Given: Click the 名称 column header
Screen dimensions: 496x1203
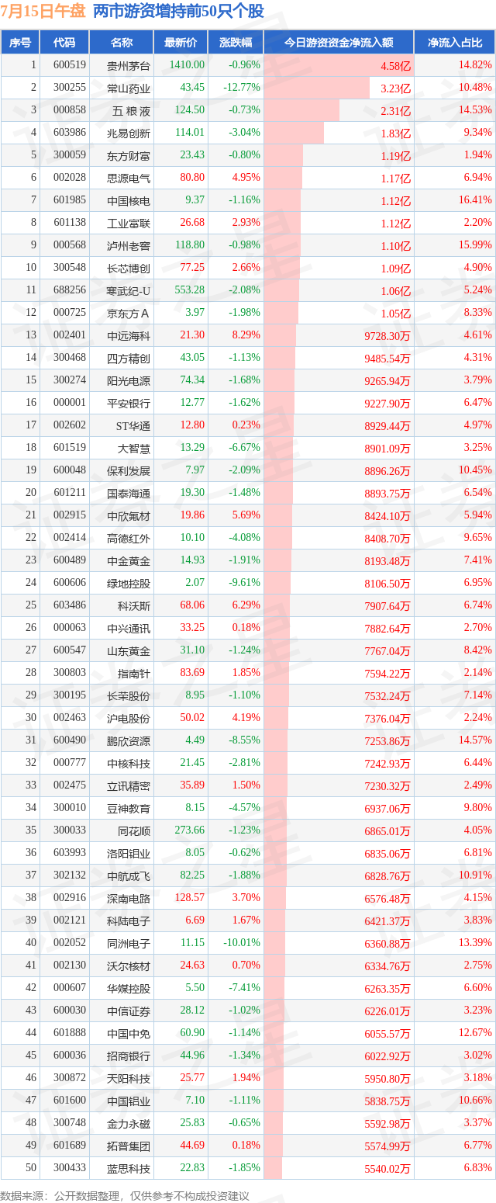Looking at the screenshot, I should pyautogui.click(x=122, y=43).
